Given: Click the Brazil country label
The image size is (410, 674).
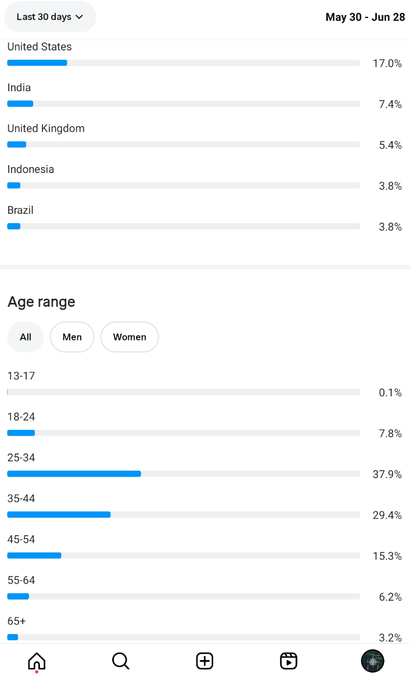Looking at the screenshot, I should (x=20, y=210).
